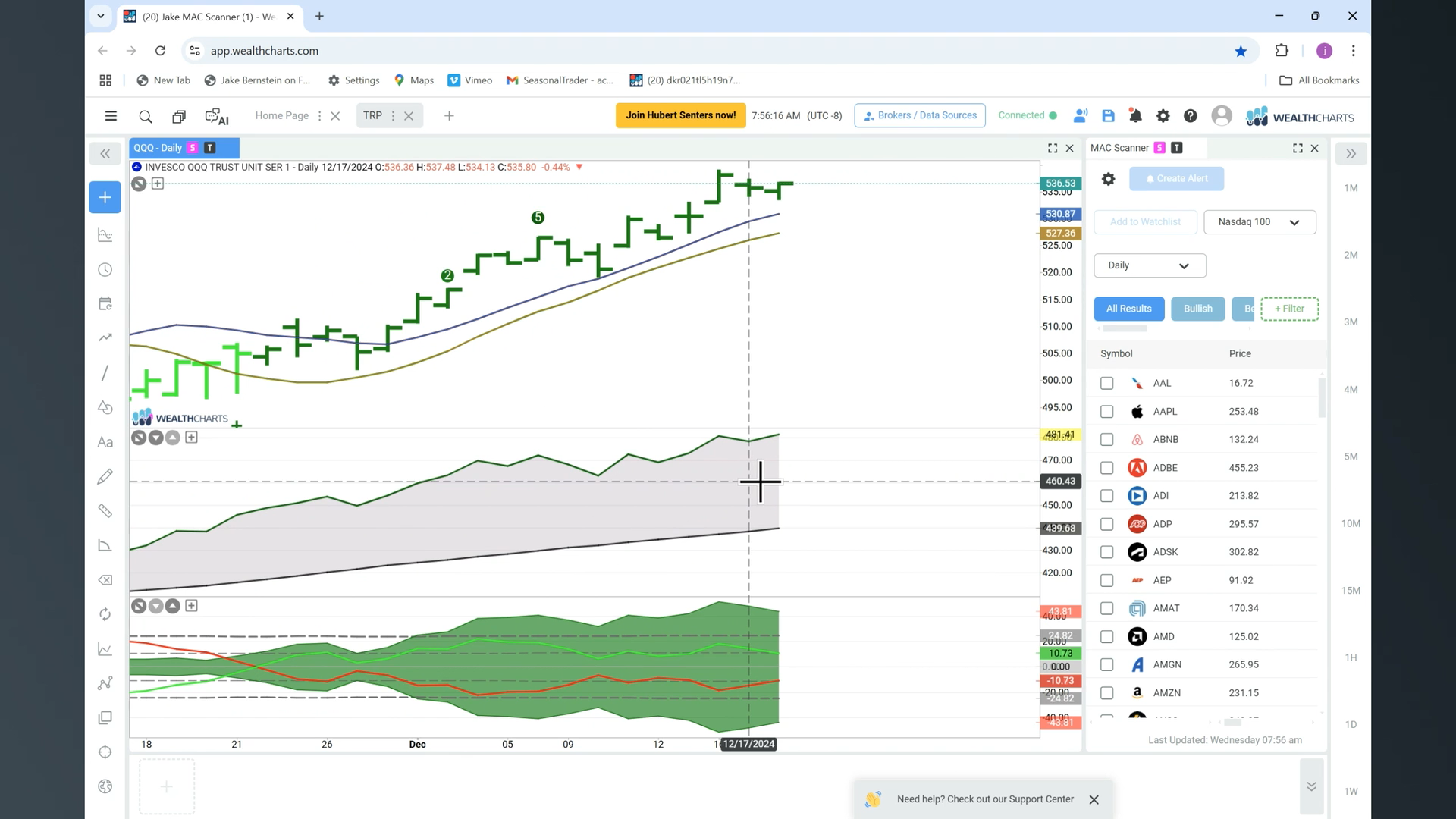The width and height of the screenshot is (1456, 819).
Task: Collapse the bottom panel double chevron
Action: click(1311, 786)
